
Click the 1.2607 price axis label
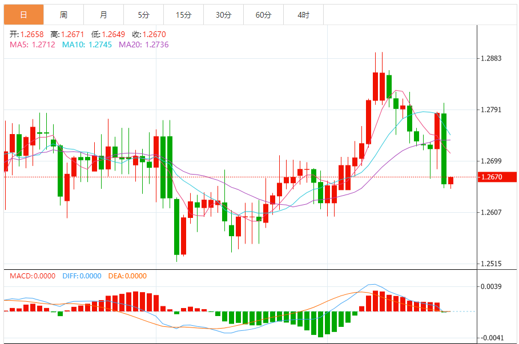(x=491, y=212)
